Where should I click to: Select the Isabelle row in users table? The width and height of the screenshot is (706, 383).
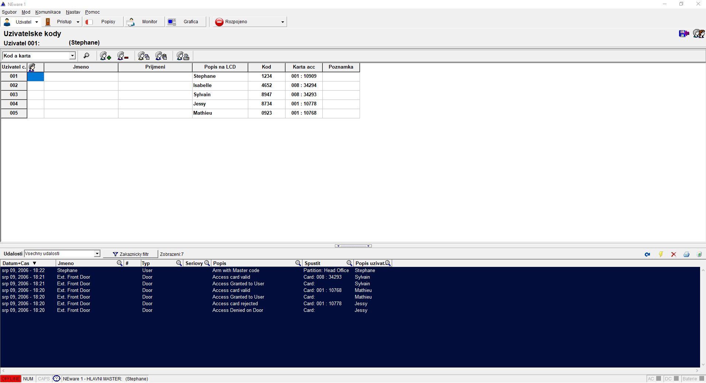point(203,86)
